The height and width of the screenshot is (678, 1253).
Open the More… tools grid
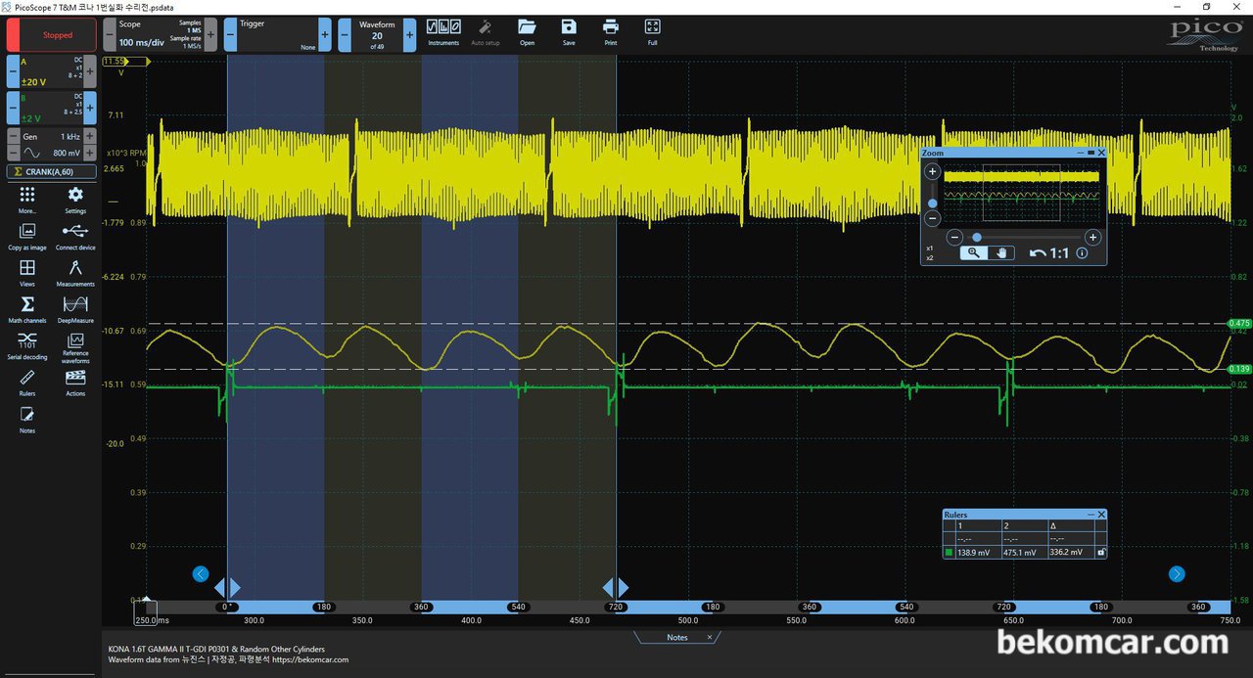[27, 200]
